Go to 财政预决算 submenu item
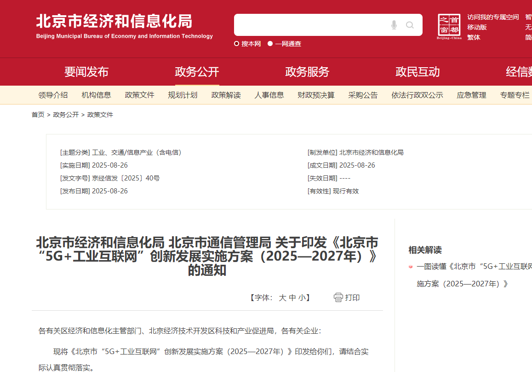This screenshot has height=372, width=532. (316, 95)
